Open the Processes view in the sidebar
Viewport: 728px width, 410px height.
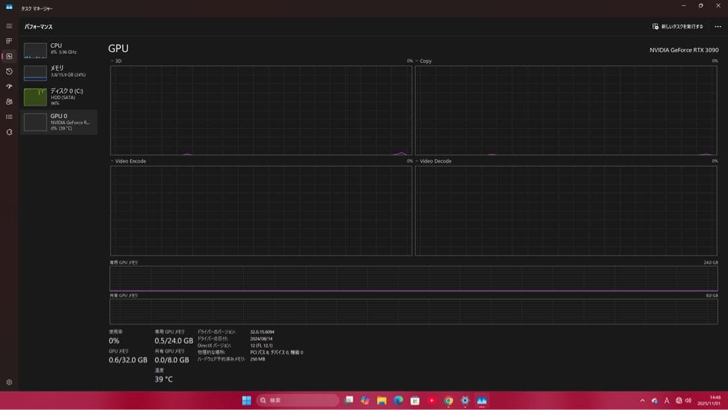[x=9, y=42]
